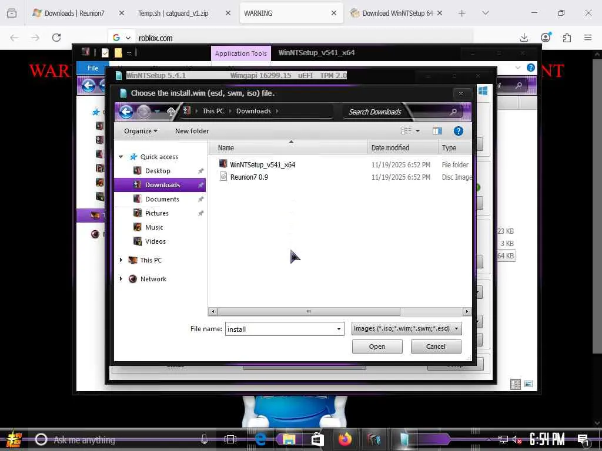Open Microsoft Store from taskbar
This screenshot has width=602, height=451.
[317, 439]
